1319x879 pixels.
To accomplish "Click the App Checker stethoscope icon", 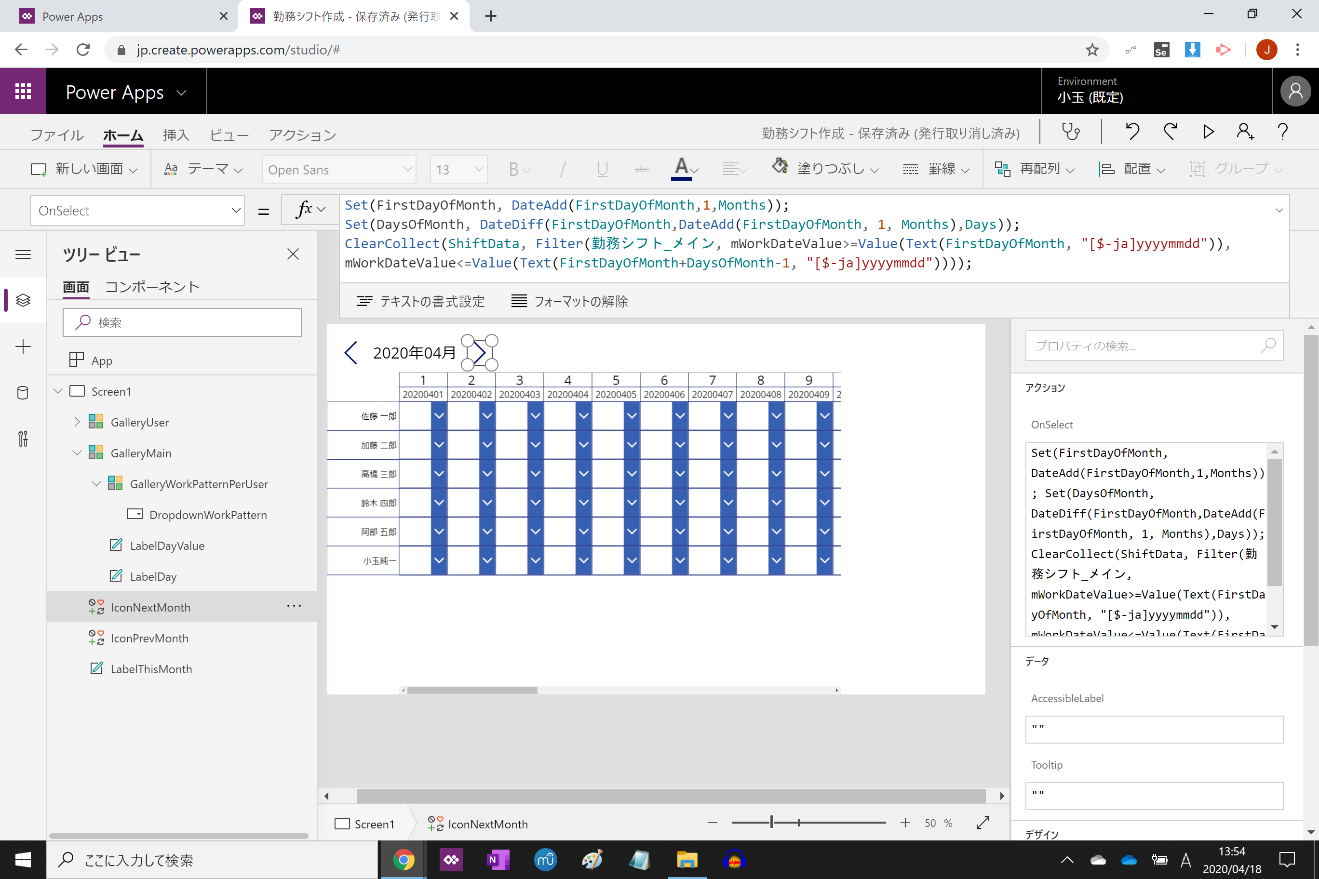I will tap(1070, 133).
